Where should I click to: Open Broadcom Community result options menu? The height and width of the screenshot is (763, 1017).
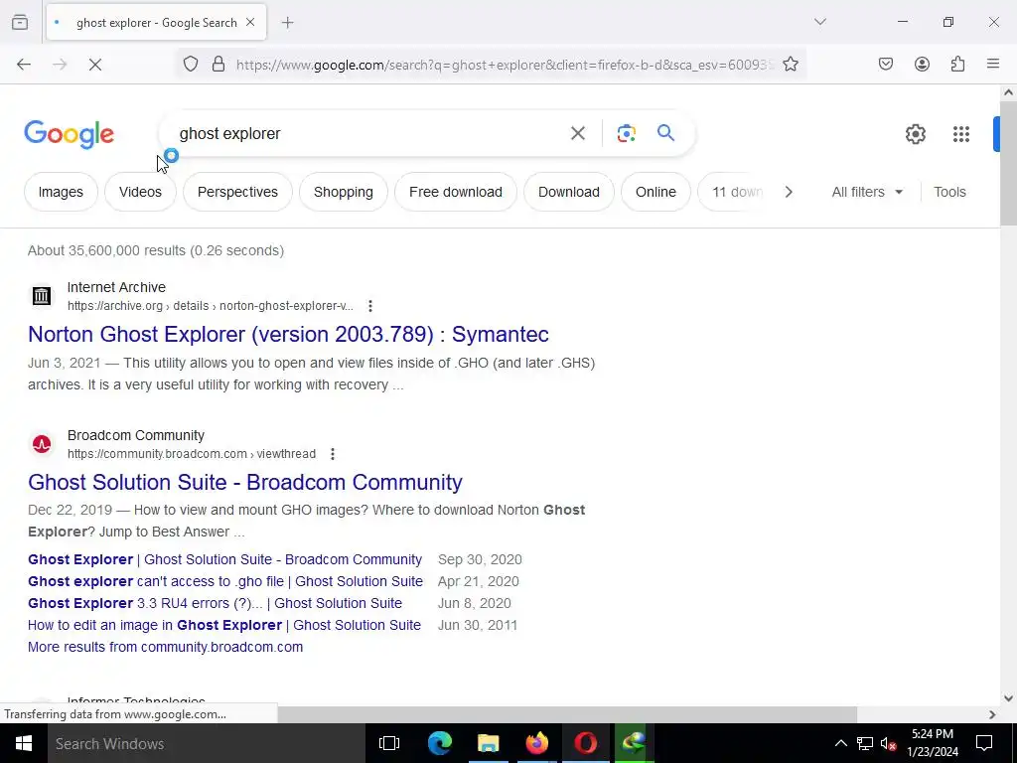332,453
